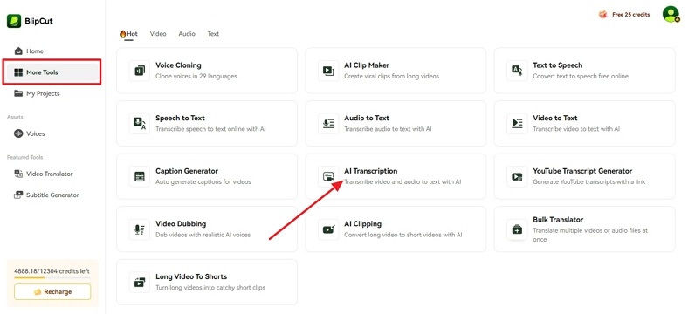
Task: Click the Video Translator icon
Action: click(18, 174)
